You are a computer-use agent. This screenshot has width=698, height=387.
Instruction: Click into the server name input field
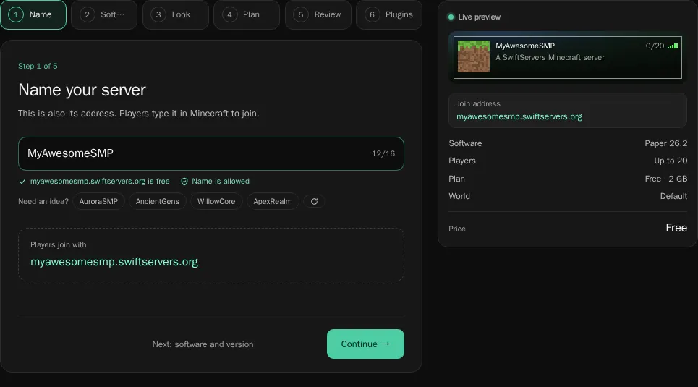[211, 153]
